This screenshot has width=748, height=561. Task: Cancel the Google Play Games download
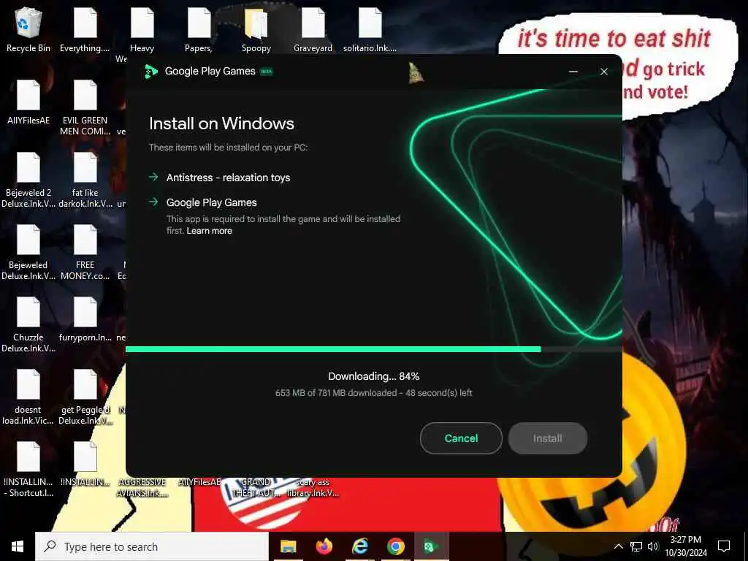[x=461, y=438]
